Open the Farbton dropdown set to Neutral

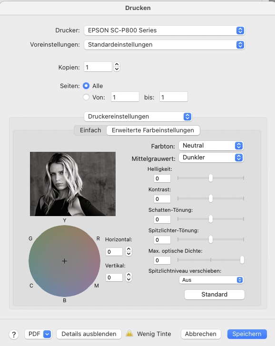pos(211,146)
